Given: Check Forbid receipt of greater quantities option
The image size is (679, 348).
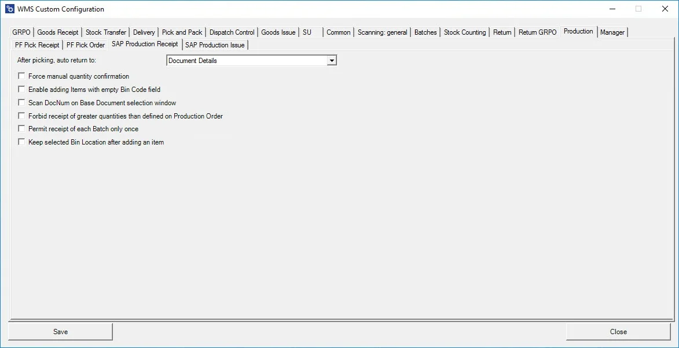Looking at the screenshot, I should point(21,116).
